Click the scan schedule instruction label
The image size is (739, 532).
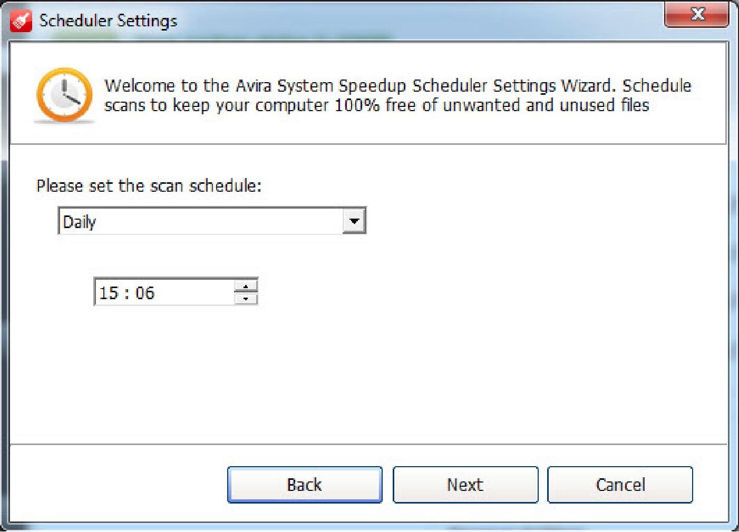(149, 185)
